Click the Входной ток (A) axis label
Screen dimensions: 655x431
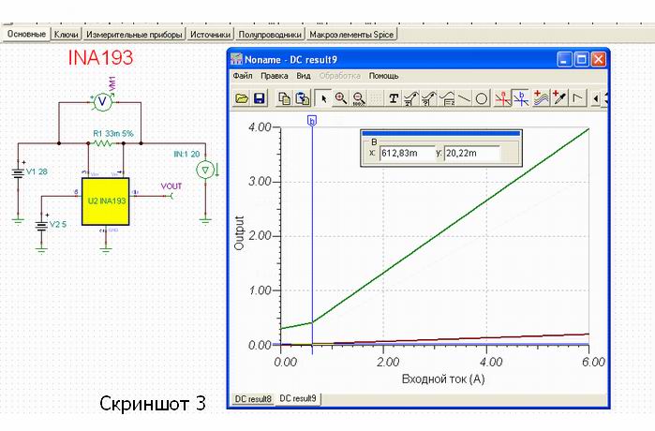pyautogui.click(x=443, y=379)
